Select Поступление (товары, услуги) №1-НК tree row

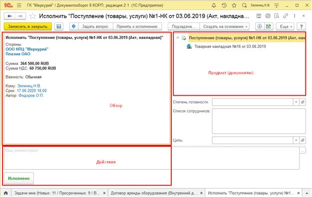pos(247,38)
